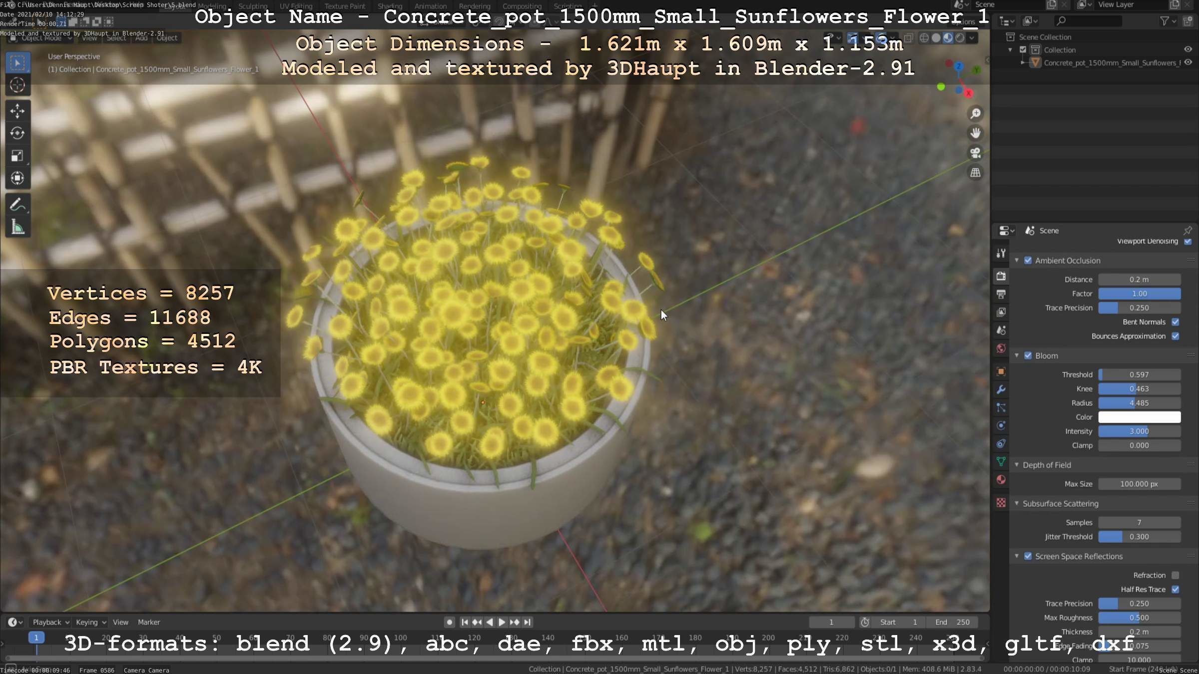Open the World properties tab
The height and width of the screenshot is (674, 1199).
pos(1001,348)
